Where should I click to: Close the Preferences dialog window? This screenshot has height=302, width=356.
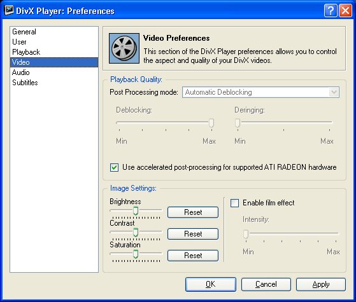(x=345, y=10)
